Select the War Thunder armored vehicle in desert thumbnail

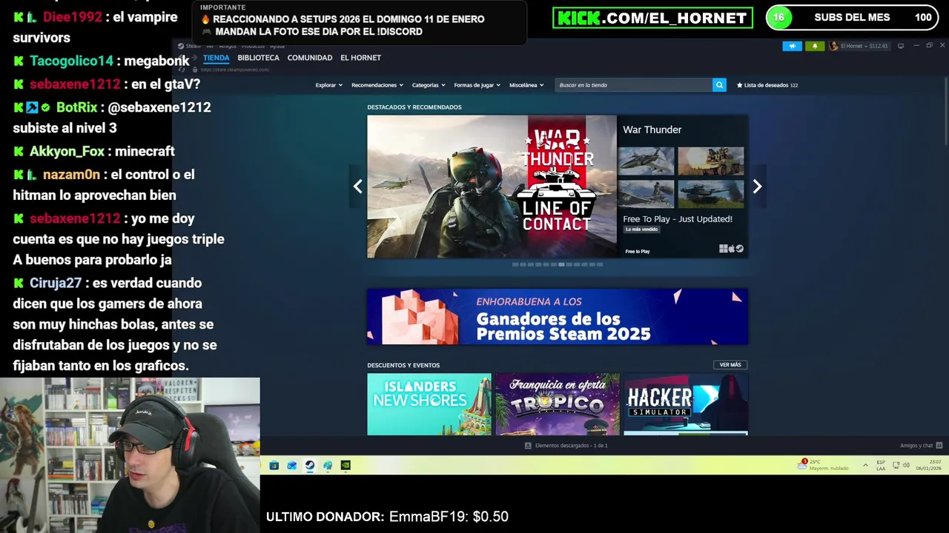(x=710, y=161)
